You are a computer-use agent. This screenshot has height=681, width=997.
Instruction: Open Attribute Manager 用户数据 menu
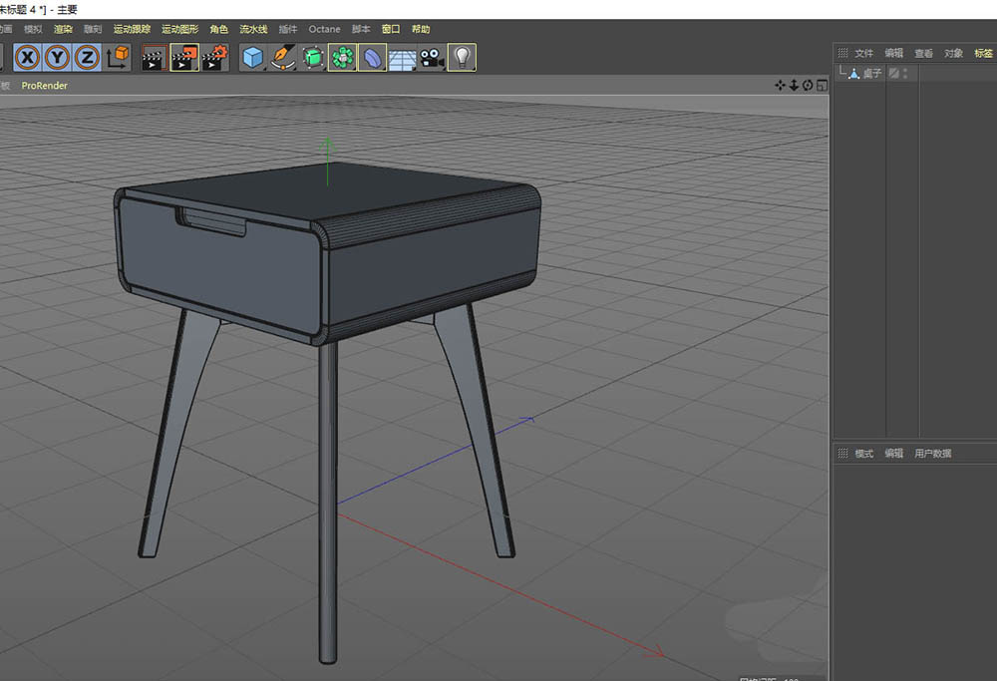pos(933,454)
